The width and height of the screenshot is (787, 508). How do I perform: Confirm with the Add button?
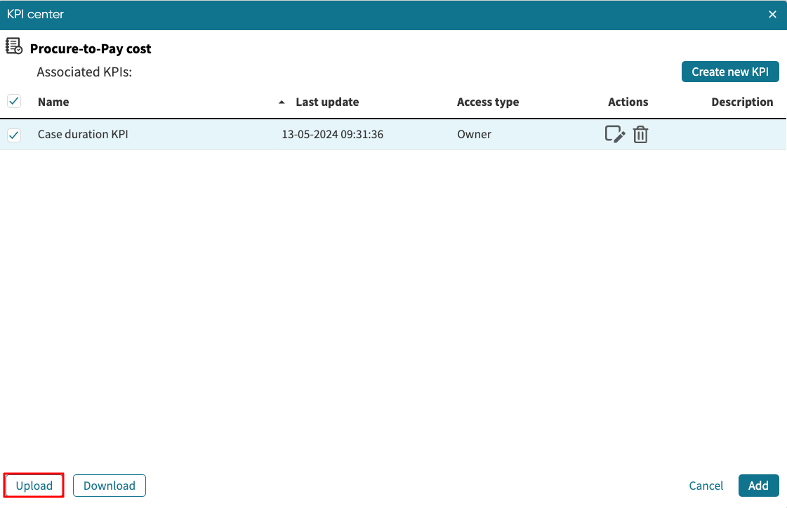758,486
